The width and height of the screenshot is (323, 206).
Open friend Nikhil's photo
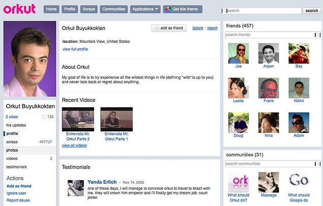click(299, 88)
